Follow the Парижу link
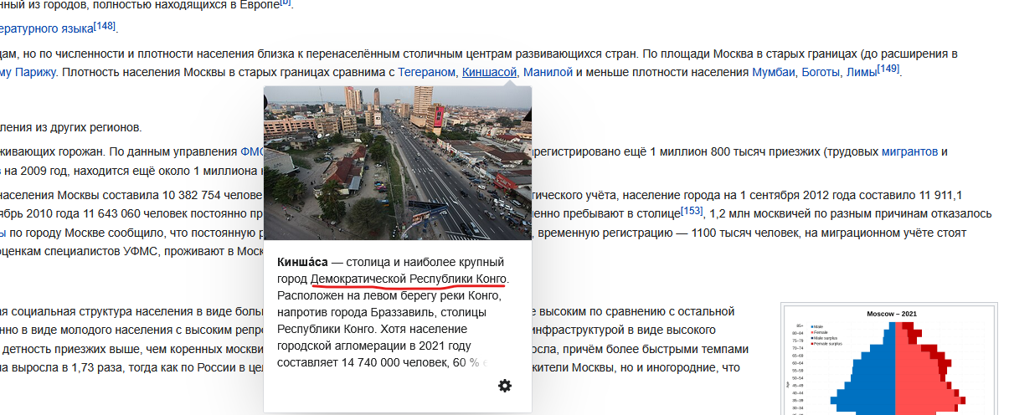 tap(35, 73)
